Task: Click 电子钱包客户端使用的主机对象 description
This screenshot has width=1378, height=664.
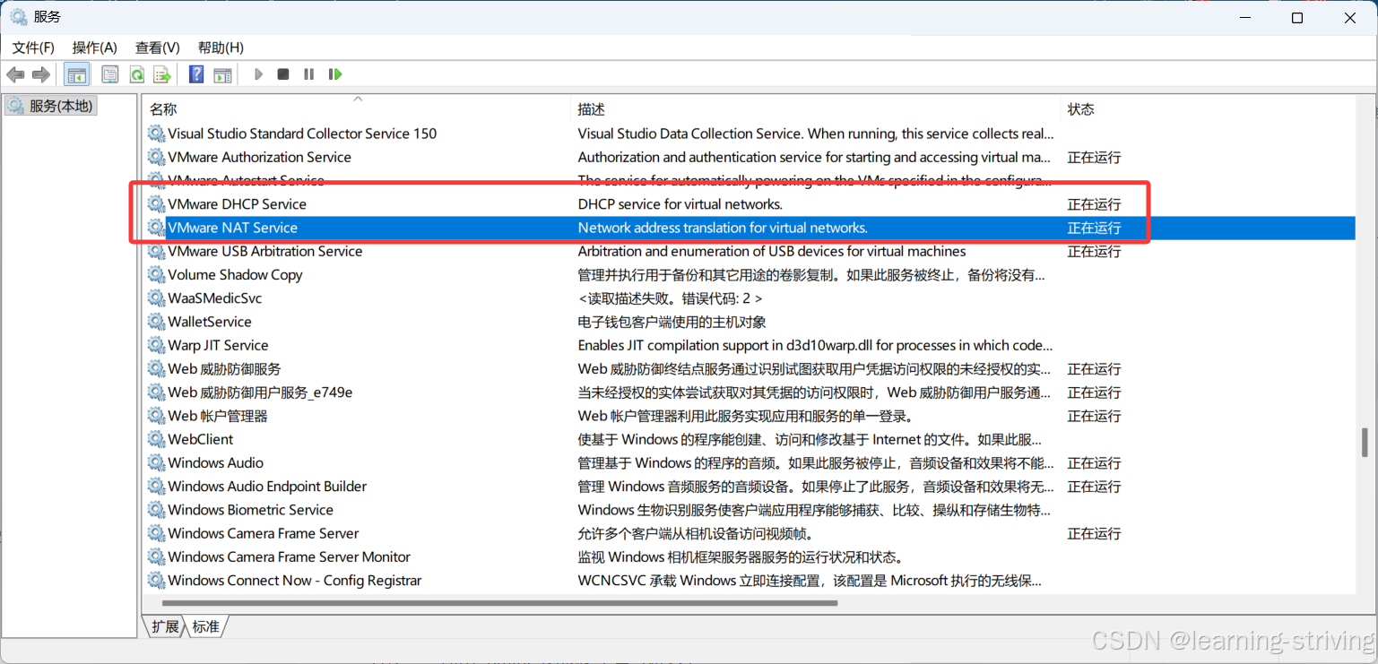Action: pyautogui.click(x=672, y=322)
